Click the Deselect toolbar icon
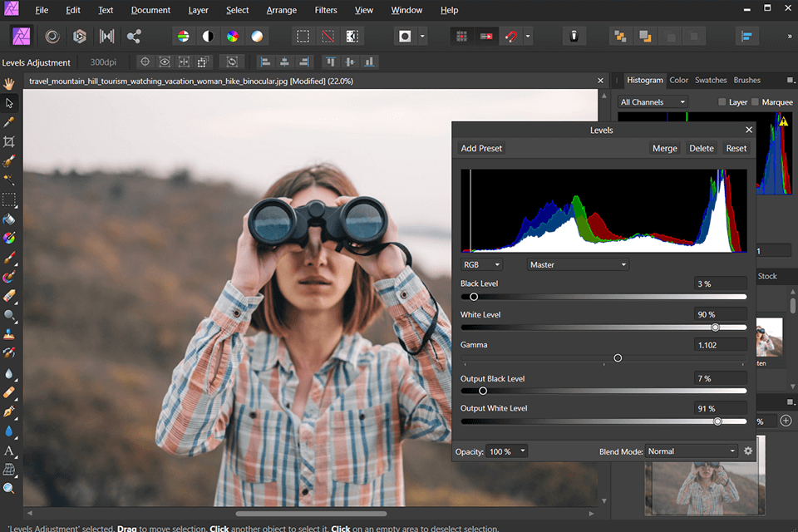This screenshot has height=532, width=798. click(x=328, y=36)
